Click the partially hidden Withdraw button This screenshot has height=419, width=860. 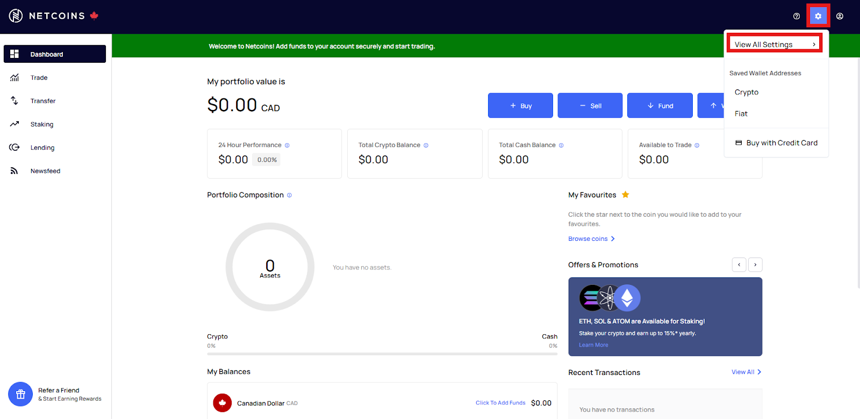pyautogui.click(x=711, y=106)
